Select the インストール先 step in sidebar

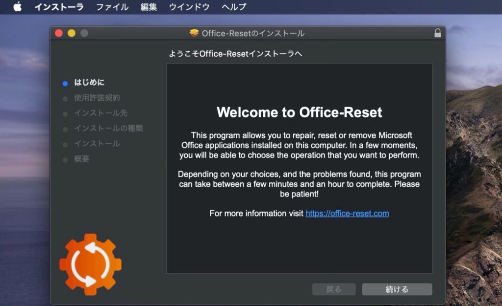click(x=100, y=113)
